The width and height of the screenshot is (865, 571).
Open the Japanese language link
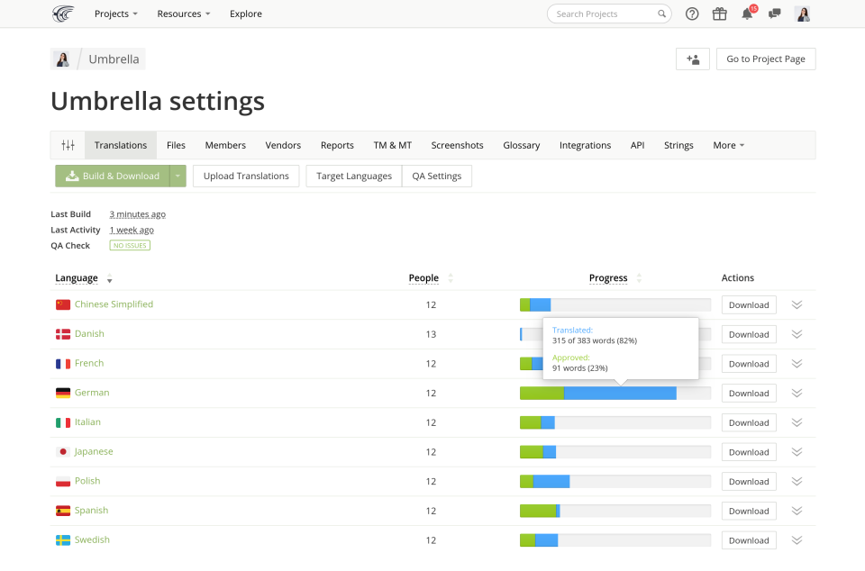pos(94,451)
